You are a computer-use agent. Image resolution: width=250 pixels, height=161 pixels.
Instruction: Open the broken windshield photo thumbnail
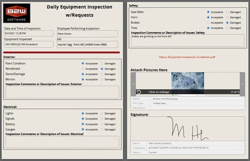coord(188,81)
